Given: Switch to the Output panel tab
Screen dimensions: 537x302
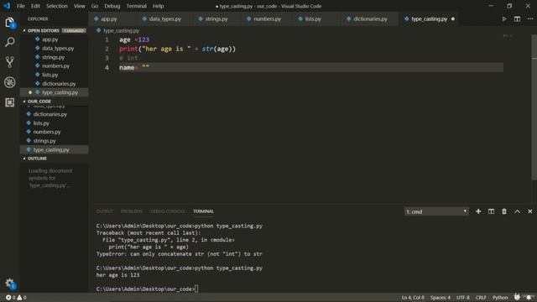Looking at the screenshot, I should coord(104,211).
